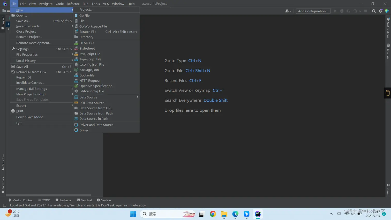Click the Stylesheet CSS icon

click(x=76, y=48)
